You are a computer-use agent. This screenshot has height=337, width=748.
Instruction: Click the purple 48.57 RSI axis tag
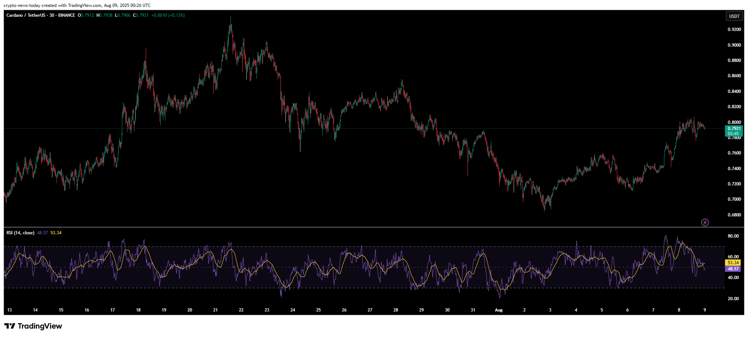[x=733, y=269]
